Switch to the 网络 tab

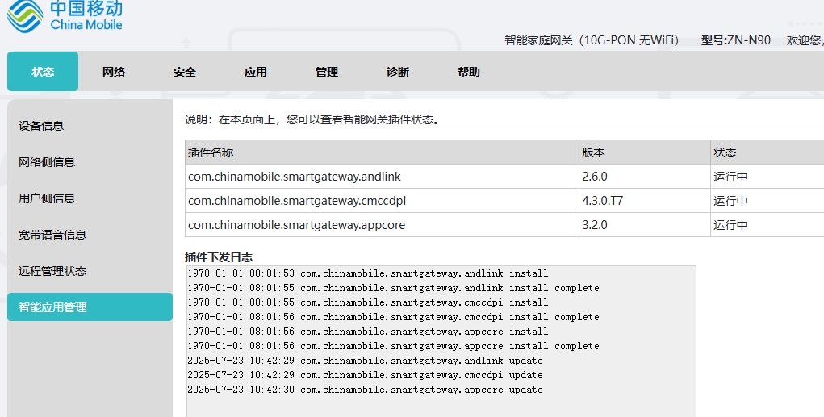pyautogui.click(x=114, y=72)
